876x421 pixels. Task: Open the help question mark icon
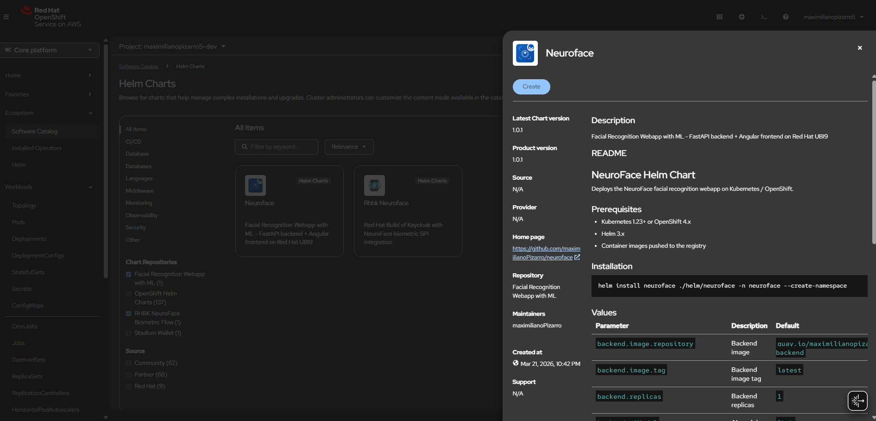(x=786, y=17)
